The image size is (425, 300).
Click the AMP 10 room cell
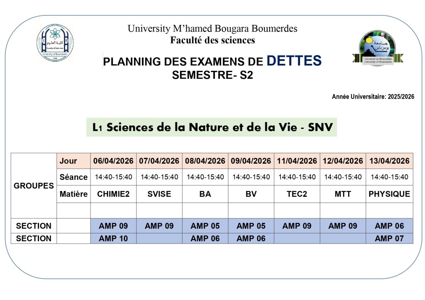coord(113,238)
